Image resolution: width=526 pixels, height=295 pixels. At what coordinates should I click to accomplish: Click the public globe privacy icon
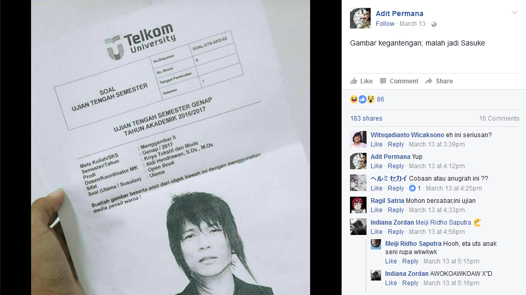tap(434, 24)
